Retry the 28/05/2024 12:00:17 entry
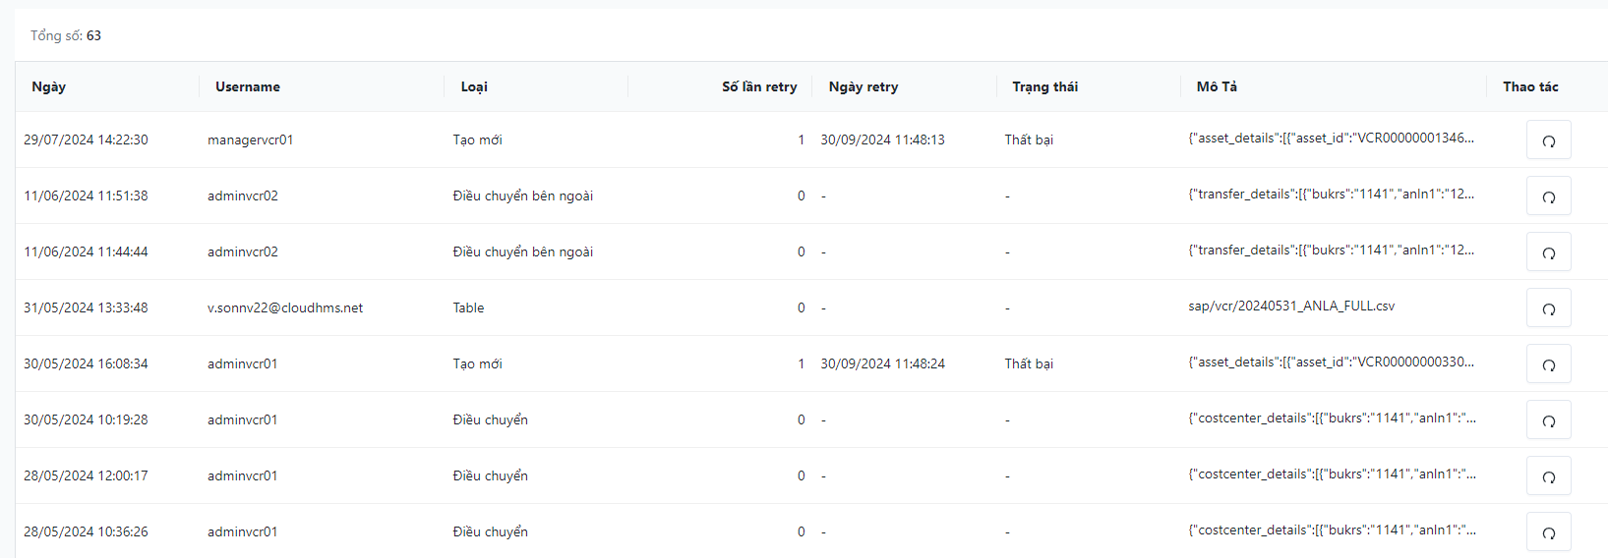 point(1548,476)
